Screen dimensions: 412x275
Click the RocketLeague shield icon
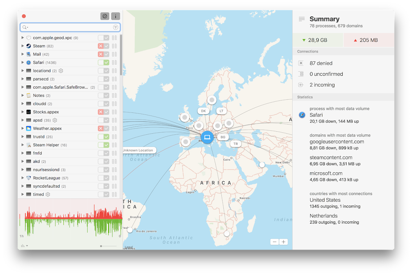(28, 178)
